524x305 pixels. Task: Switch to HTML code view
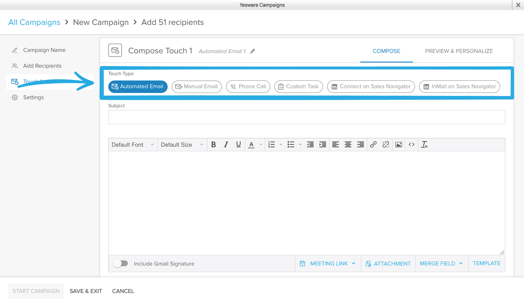[411, 144]
